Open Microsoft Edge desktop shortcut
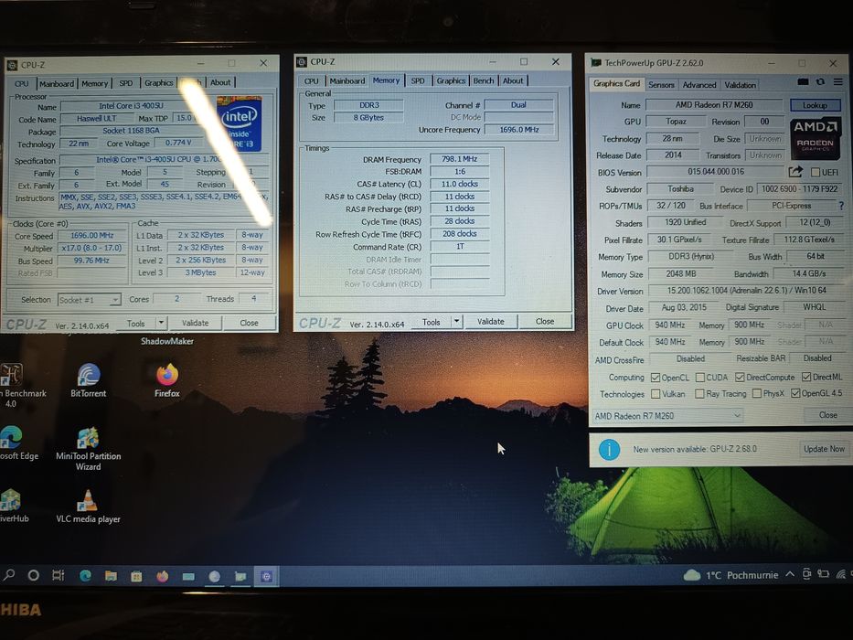Image resolution: width=853 pixels, height=640 pixels. pyautogui.click(x=12, y=443)
